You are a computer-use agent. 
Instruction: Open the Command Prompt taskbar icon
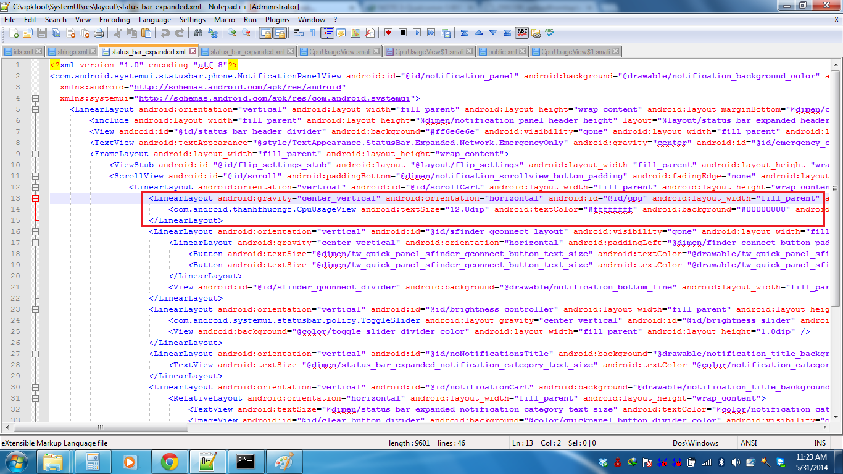[x=245, y=462]
